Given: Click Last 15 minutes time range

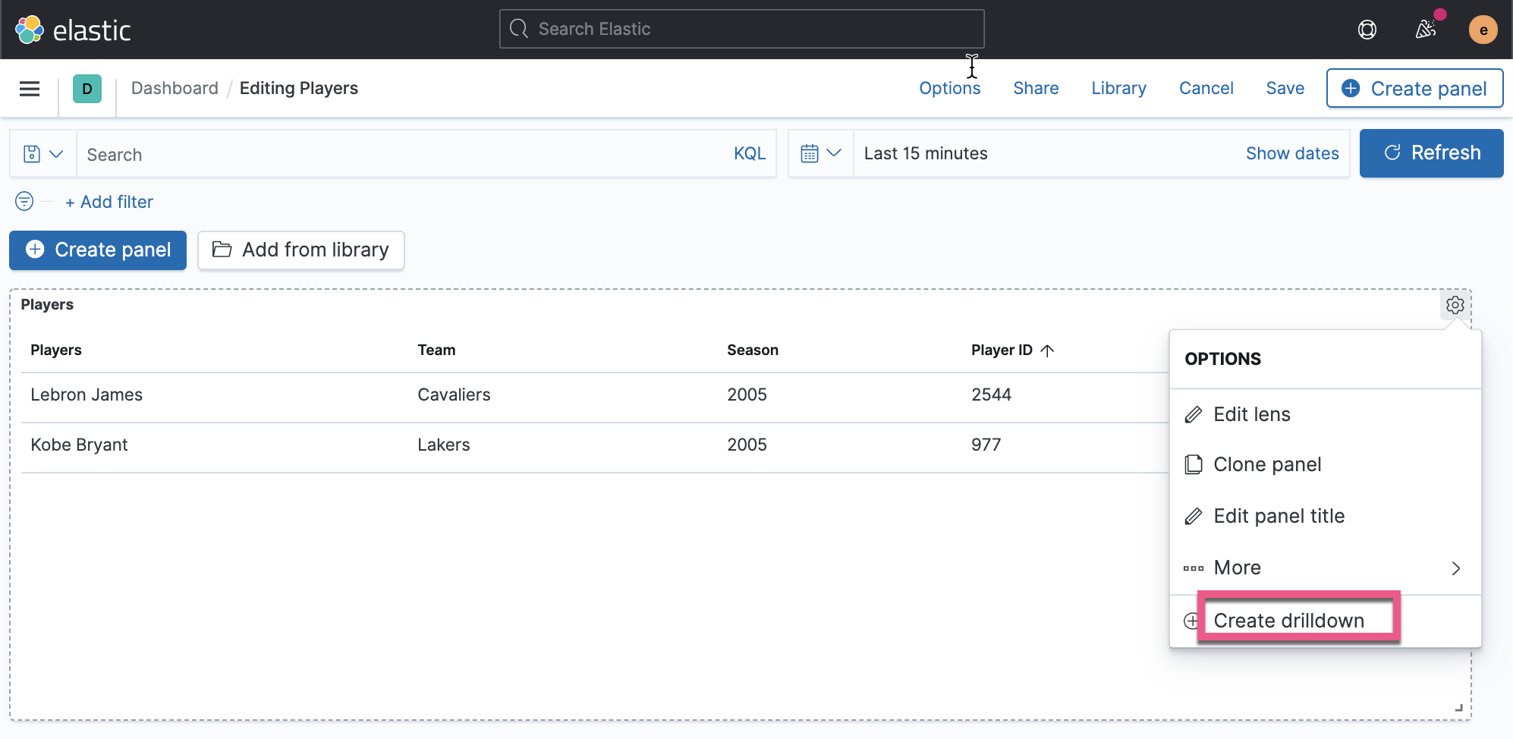Looking at the screenshot, I should (926, 153).
